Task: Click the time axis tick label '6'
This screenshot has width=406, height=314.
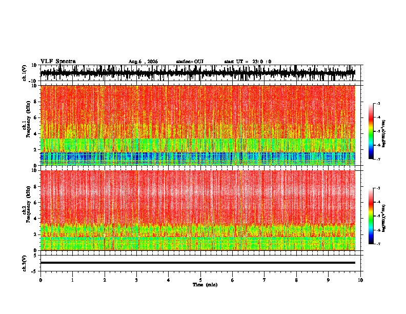Action: pos(233,280)
